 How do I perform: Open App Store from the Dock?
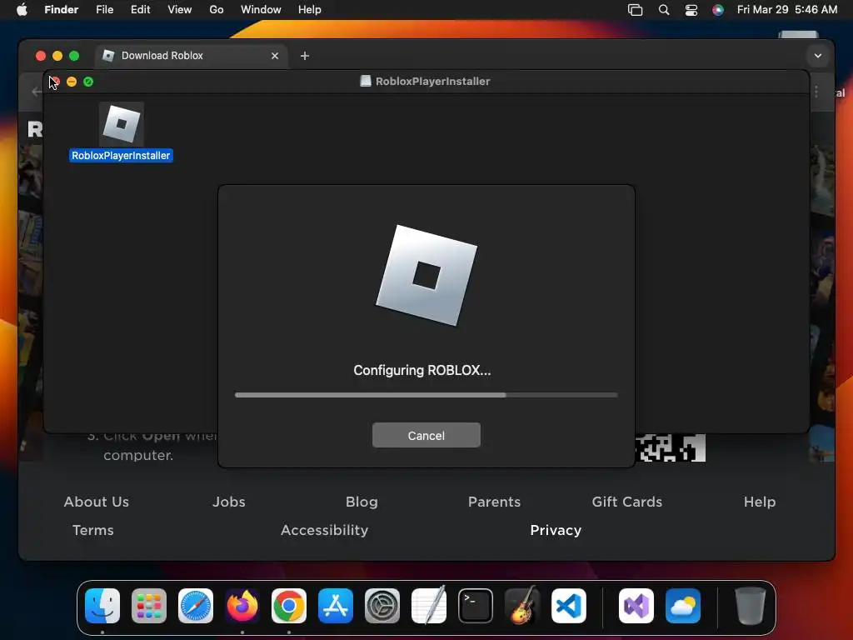coord(336,606)
